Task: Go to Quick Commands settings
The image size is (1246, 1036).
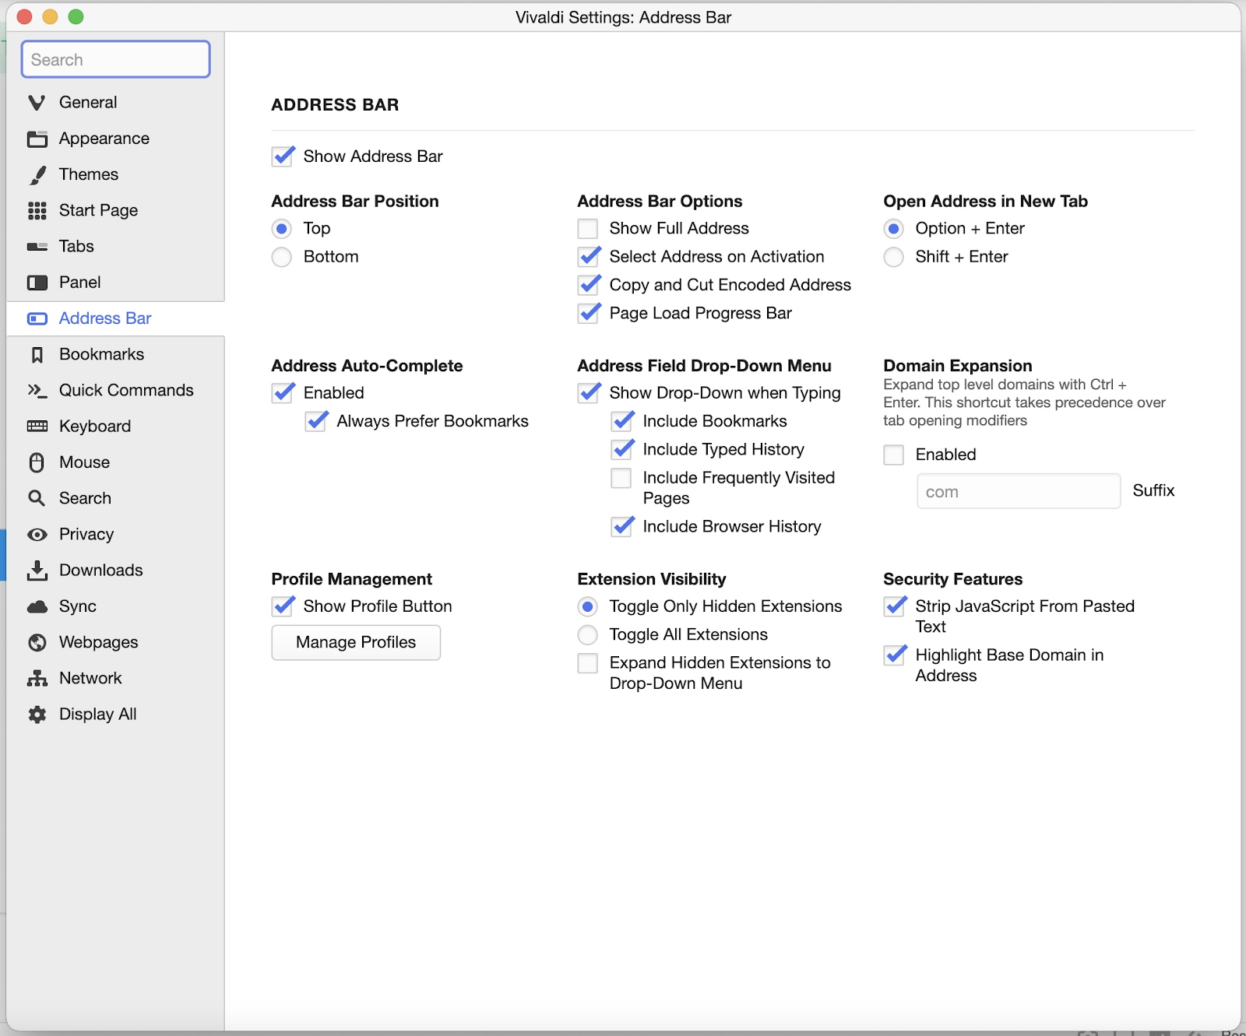Action: coord(115,390)
